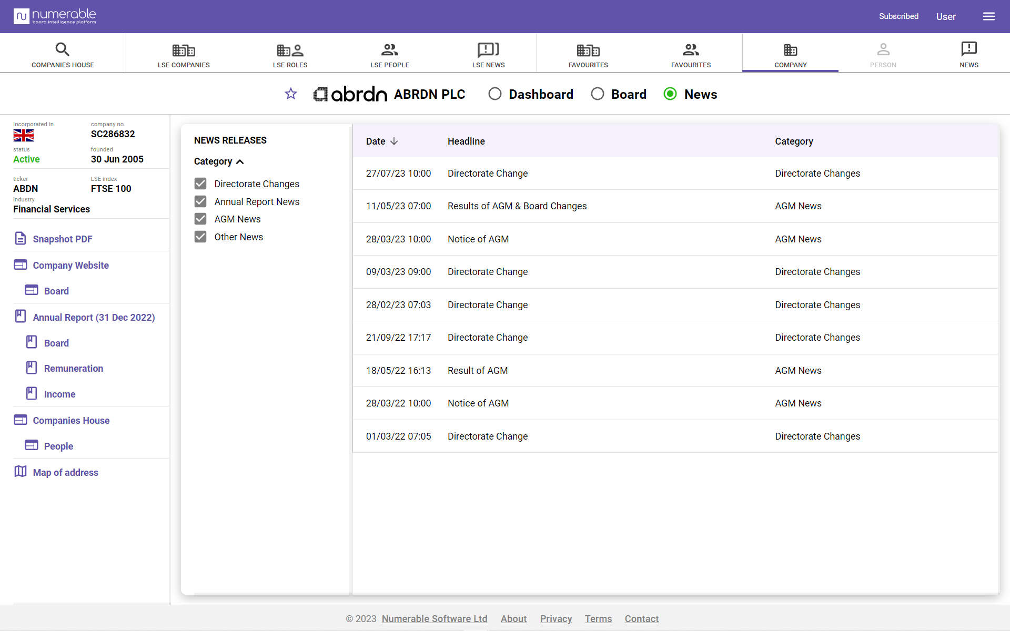Open the 28/03/23 Notice of AGM row
Image resolution: width=1010 pixels, height=631 pixels.
[x=675, y=239]
